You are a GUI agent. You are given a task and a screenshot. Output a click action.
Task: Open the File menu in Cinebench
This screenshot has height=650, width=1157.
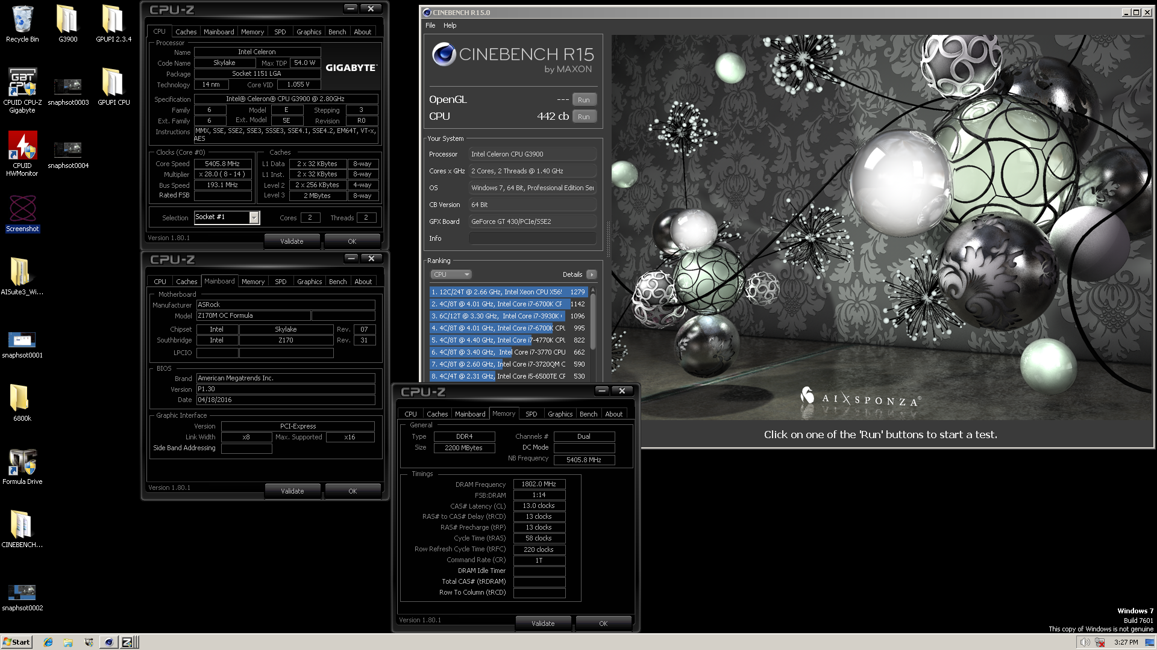pos(430,25)
